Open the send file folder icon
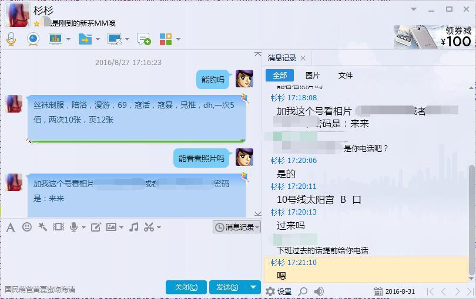Screen dimensions: 476x299 pyautogui.click(x=85, y=39)
